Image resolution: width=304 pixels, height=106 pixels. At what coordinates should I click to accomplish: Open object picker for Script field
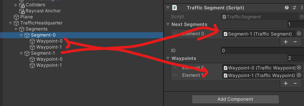pos(301,17)
